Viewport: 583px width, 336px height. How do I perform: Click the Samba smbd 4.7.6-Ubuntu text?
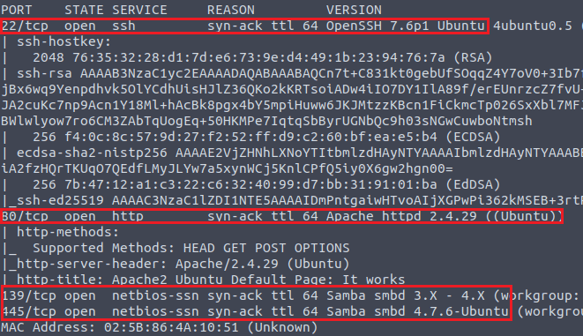tap(417, 311)
